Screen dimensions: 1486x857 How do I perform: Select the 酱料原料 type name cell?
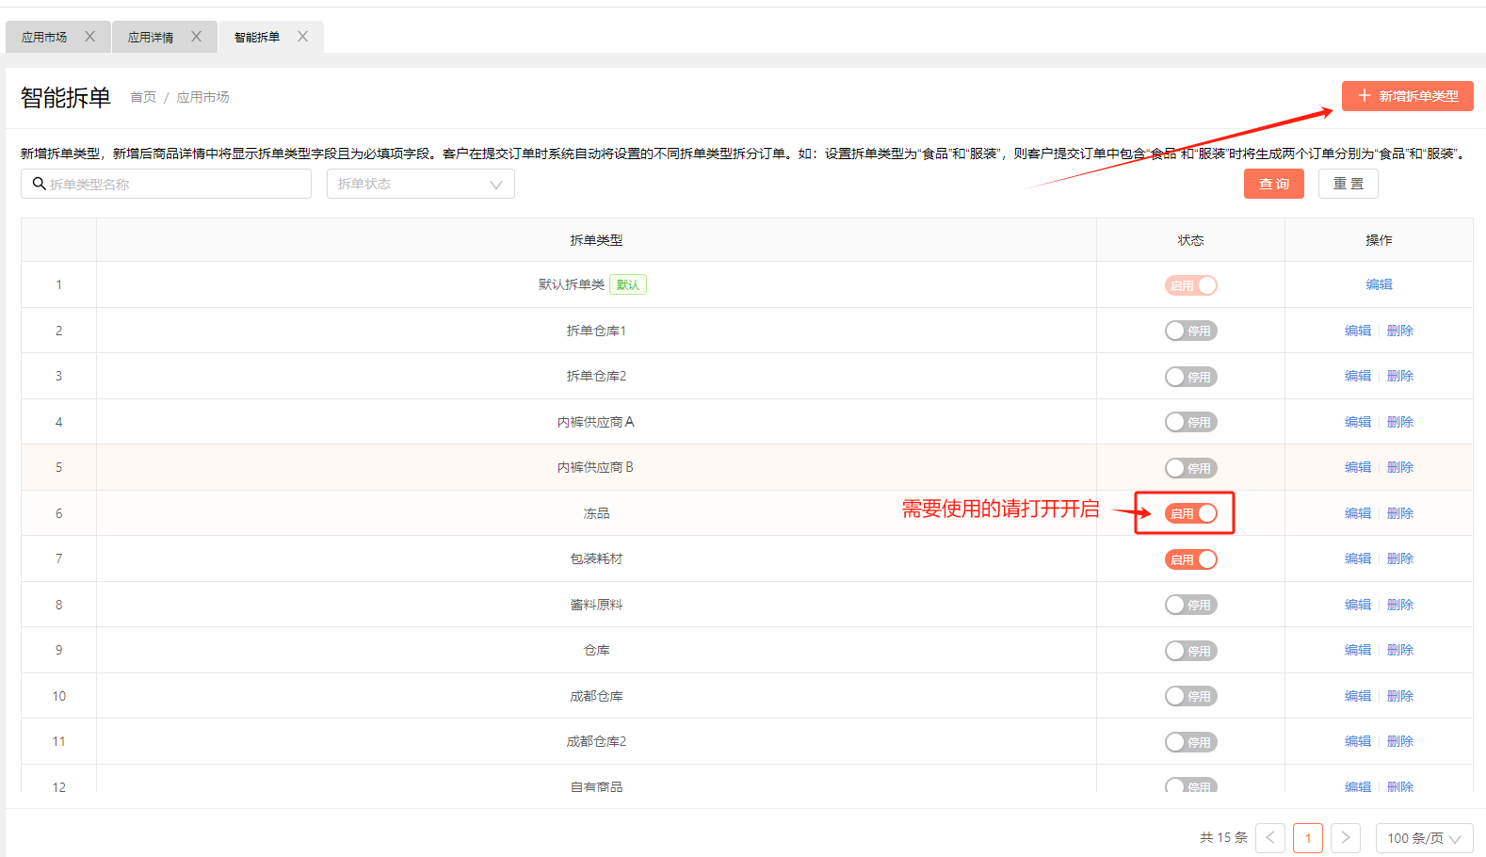pos(596,605)
